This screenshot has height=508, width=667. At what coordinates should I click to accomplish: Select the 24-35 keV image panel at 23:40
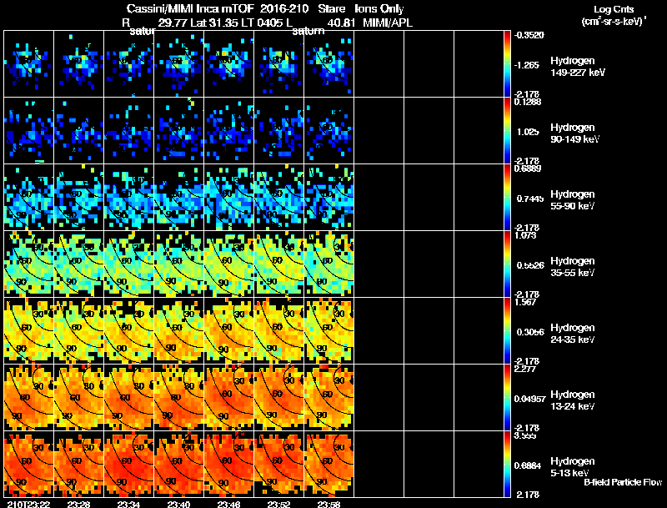(x=179, y=331)
